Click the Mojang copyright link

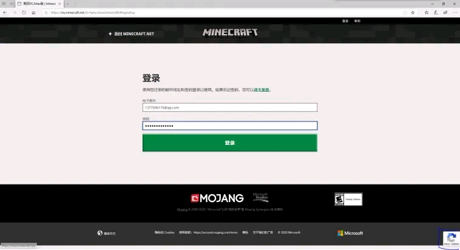point(182,209)
